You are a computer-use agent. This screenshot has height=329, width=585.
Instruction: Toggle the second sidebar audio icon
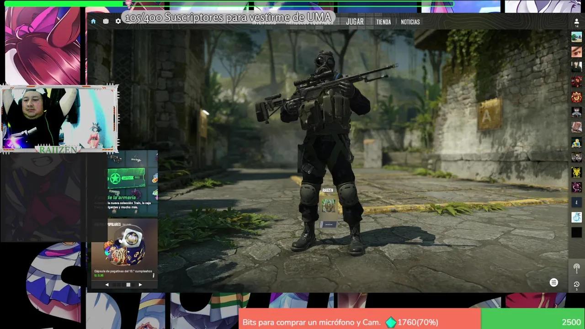click(x=577, y=285)
